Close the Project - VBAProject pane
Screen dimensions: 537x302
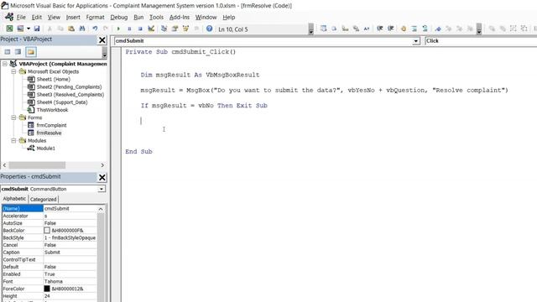pyautogui.click(x=102, y=40)
